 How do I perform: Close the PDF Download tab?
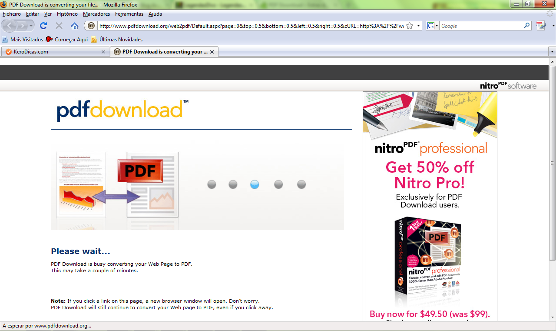click(212, 52)
